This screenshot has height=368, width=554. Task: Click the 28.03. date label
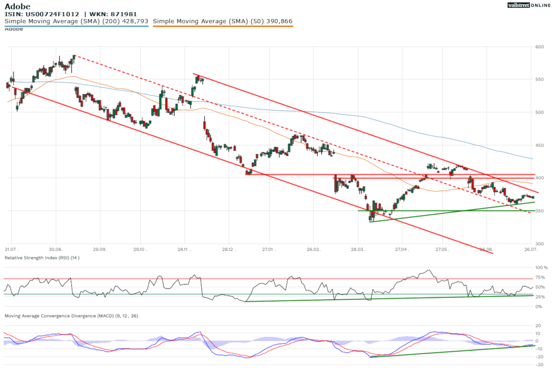(358, 250)
